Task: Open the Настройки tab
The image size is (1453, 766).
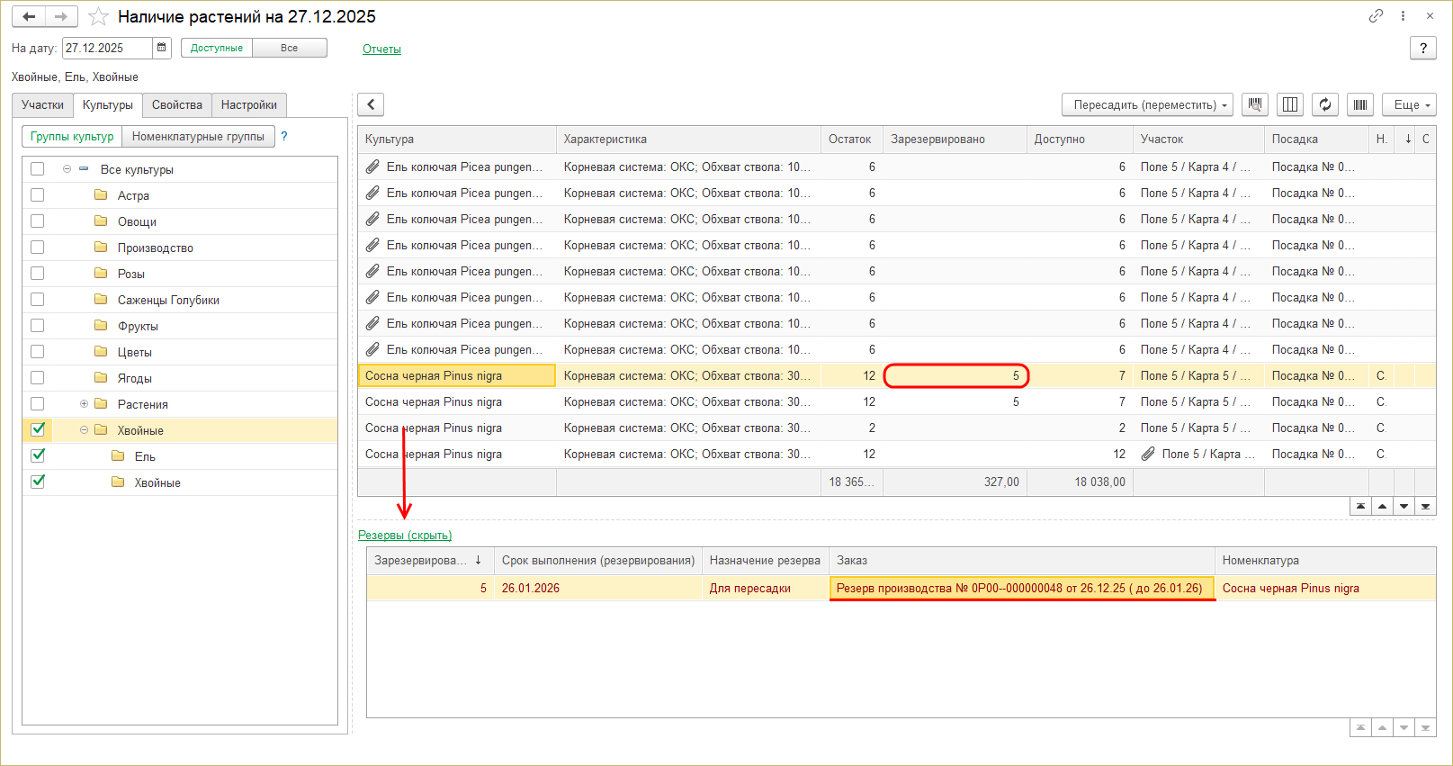Action: (248, 104)
